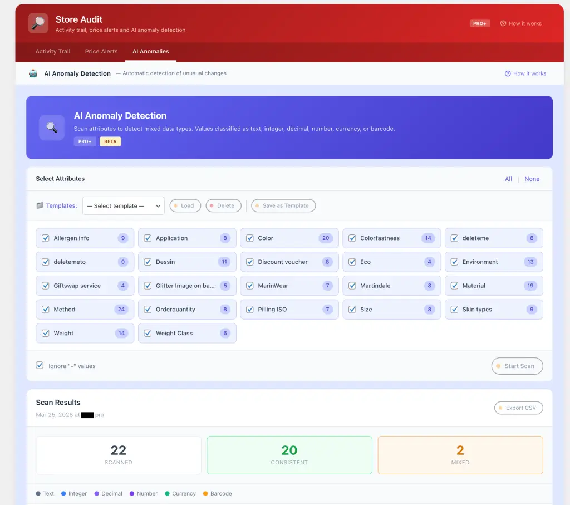Click the help icon in the red header
570x505 pixels.
pos(503,24)
